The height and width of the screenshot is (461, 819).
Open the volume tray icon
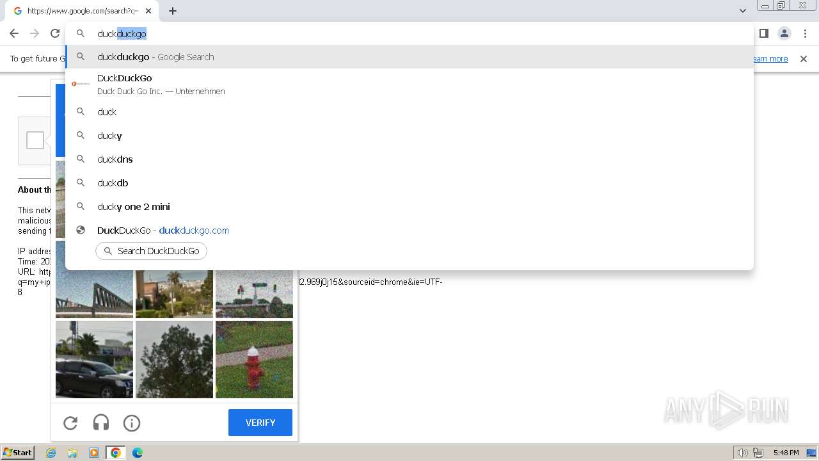tap(742, 453)
